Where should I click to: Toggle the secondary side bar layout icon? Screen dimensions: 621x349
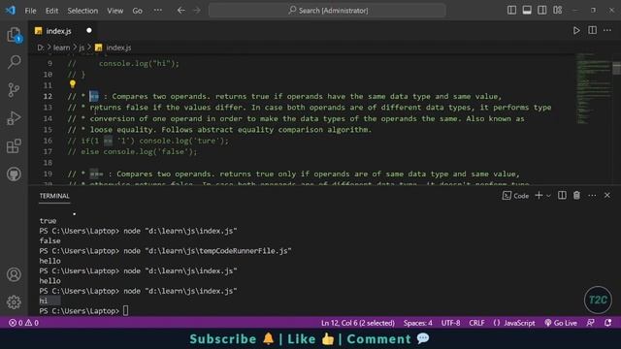pyautogui.click(x=541, y=11)
